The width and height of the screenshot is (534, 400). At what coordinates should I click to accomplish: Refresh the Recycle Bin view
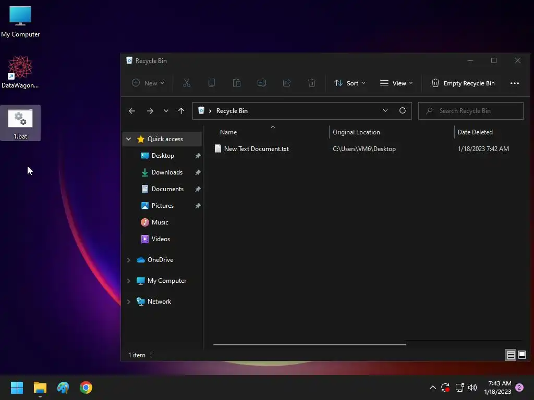(x=403, y=111)
